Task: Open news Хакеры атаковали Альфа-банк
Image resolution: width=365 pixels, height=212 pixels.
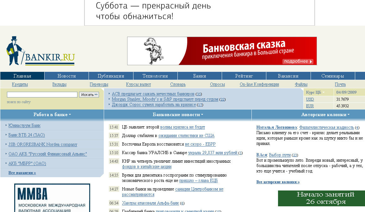Action: 150,203
